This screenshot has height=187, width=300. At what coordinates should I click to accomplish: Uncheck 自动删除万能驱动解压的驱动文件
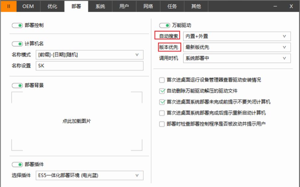coord(162,91)
